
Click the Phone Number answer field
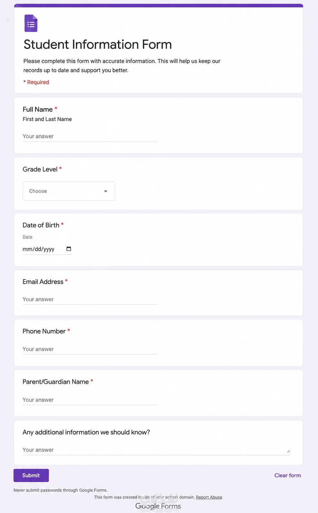click(90, 349)
